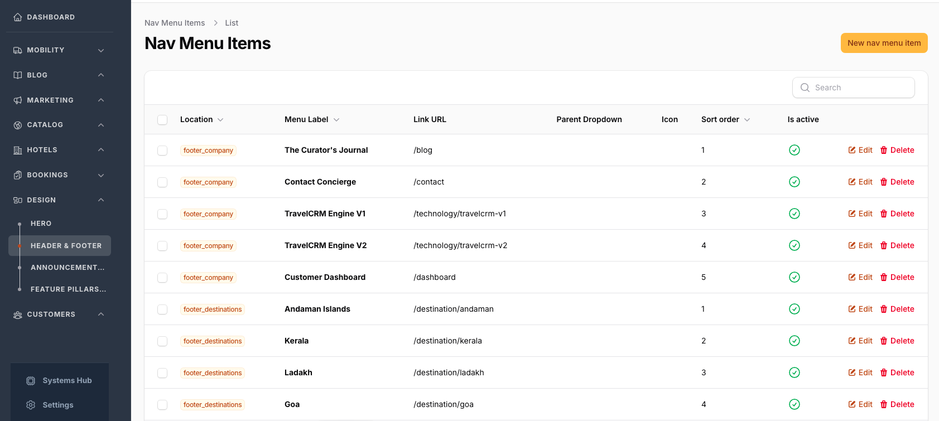Click the Settings gear icon
The height and width of the screenshot is (421, 939).
[x=31, y=405]
